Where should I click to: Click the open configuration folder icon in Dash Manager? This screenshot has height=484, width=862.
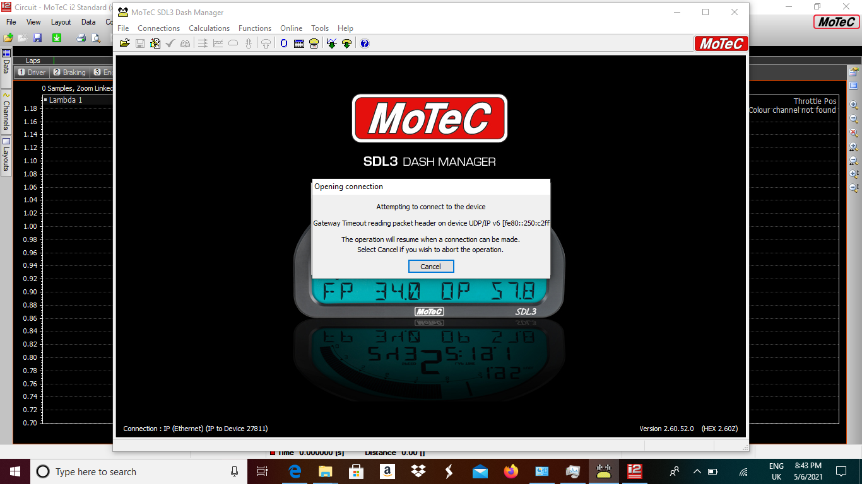[125, 43]
